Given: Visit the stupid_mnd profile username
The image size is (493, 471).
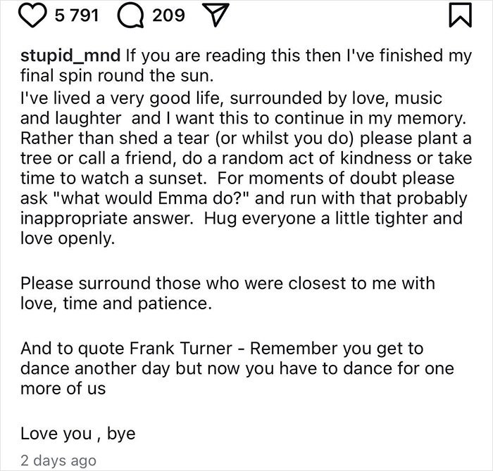Looking at the screenshot, I should pyautogui.click(x=70, y=56).
